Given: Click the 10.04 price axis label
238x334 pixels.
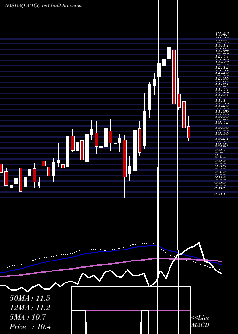Looking at the screenshot, I should click(x=222, y=144).
